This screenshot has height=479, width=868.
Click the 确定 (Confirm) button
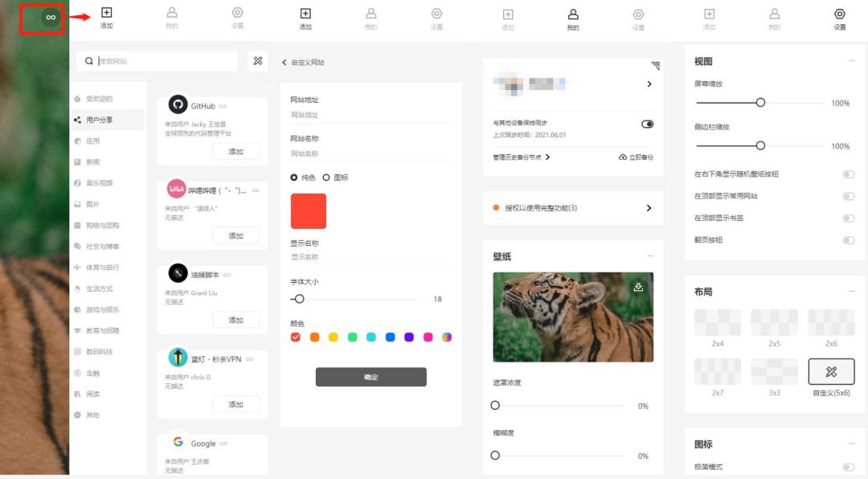click(371, 377)
